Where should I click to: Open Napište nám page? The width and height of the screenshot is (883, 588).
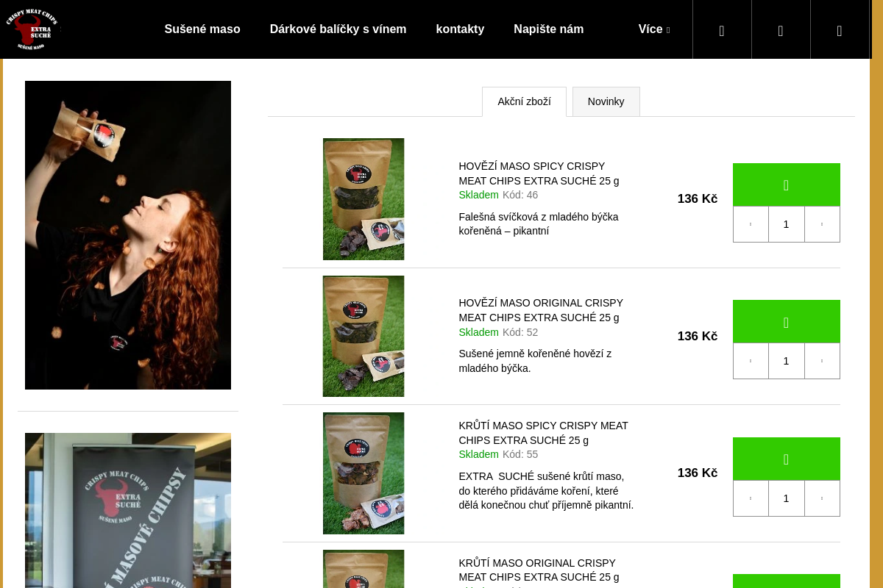tap(548, 29)
